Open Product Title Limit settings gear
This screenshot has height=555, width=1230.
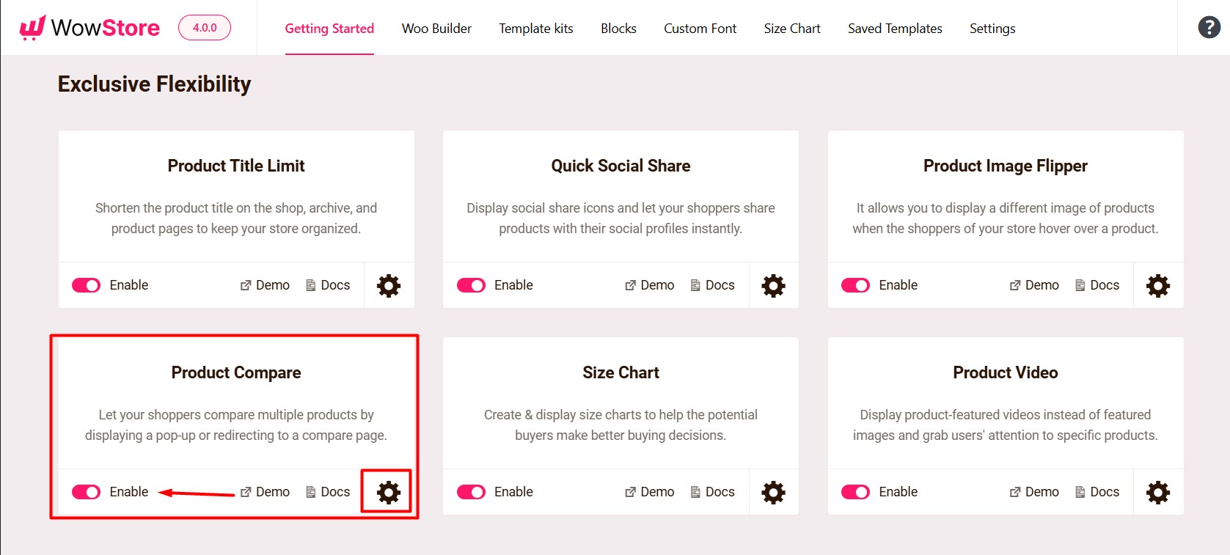[388, 285]
